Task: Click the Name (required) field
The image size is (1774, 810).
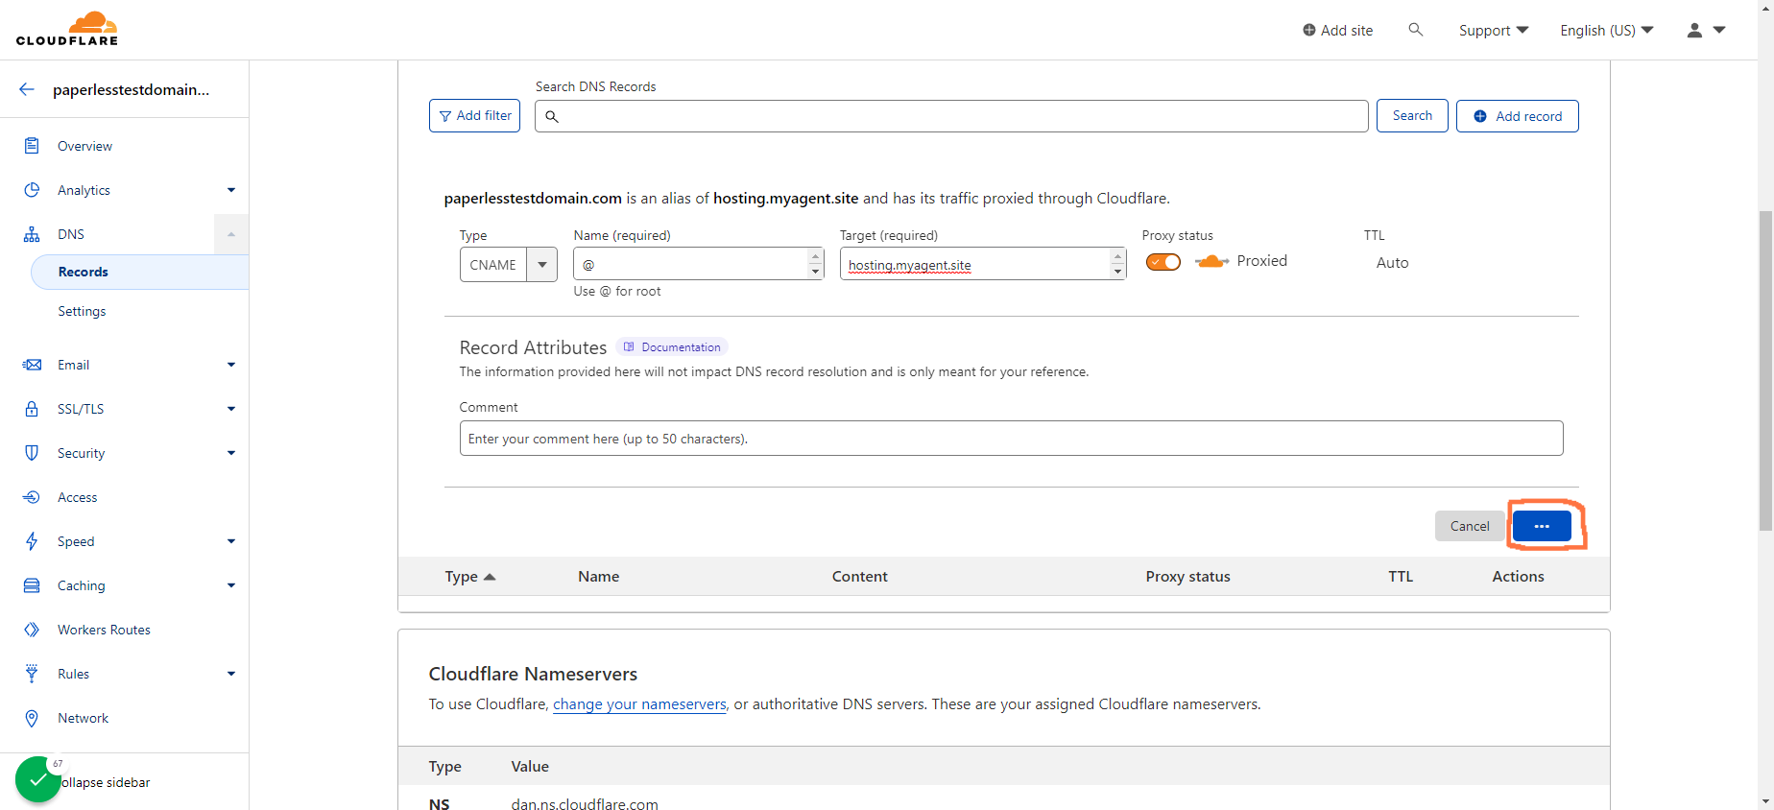Action: [698, 264]
